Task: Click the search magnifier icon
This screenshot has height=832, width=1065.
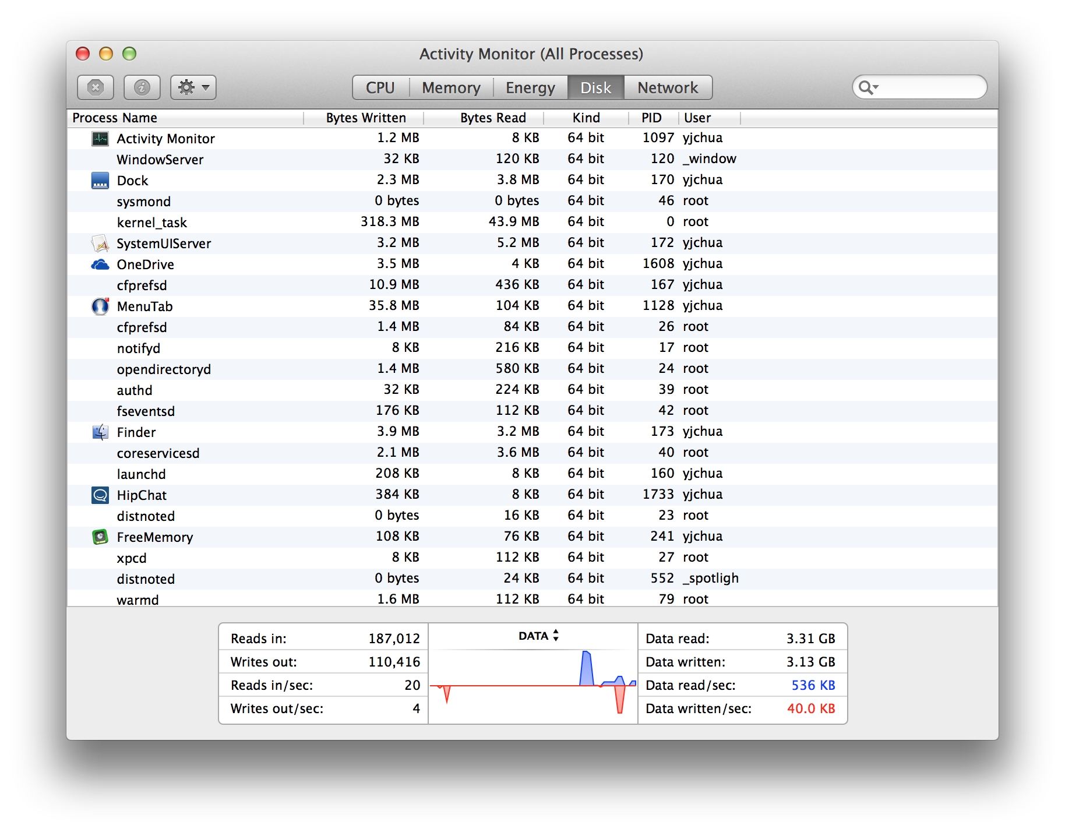Action: tap(868, 87)
